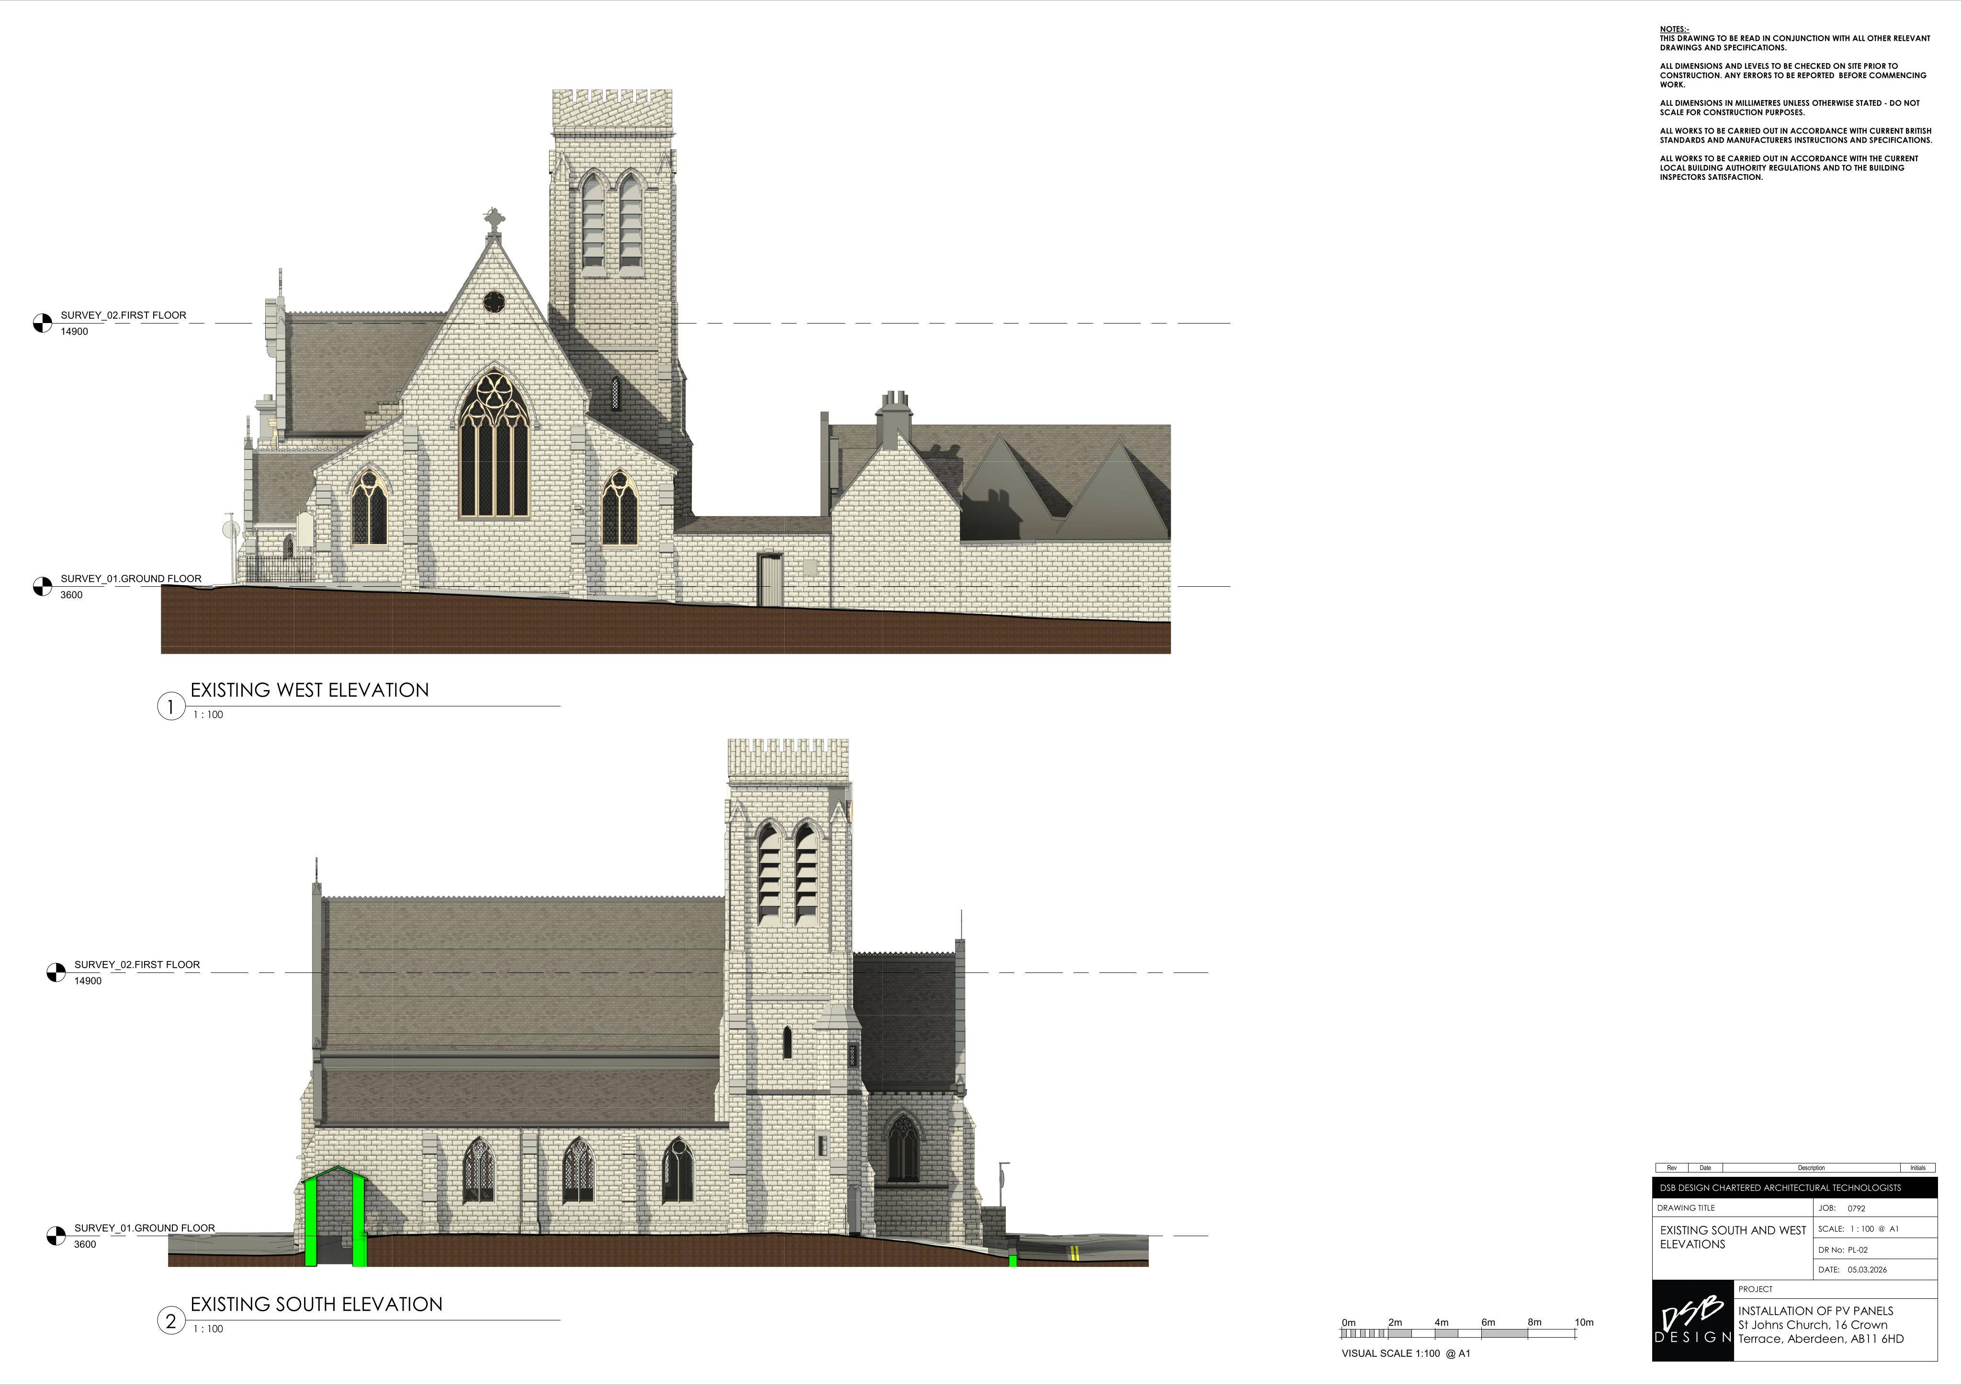
Task: Click the First Floor level marker symbol in West Elevation
Action: [x=43, y=324]
